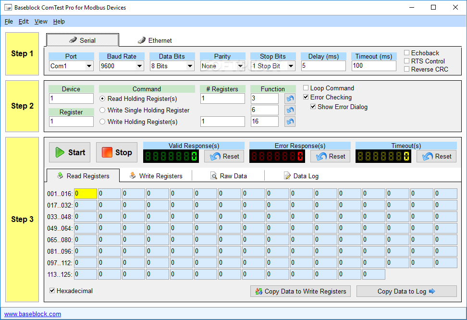
Task: Click the Read Registers tab icon
Action: tap(60, 175)
